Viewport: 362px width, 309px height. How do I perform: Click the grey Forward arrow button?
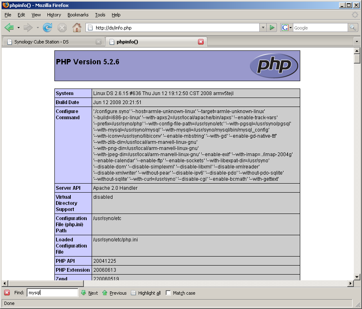coord(28,28)
